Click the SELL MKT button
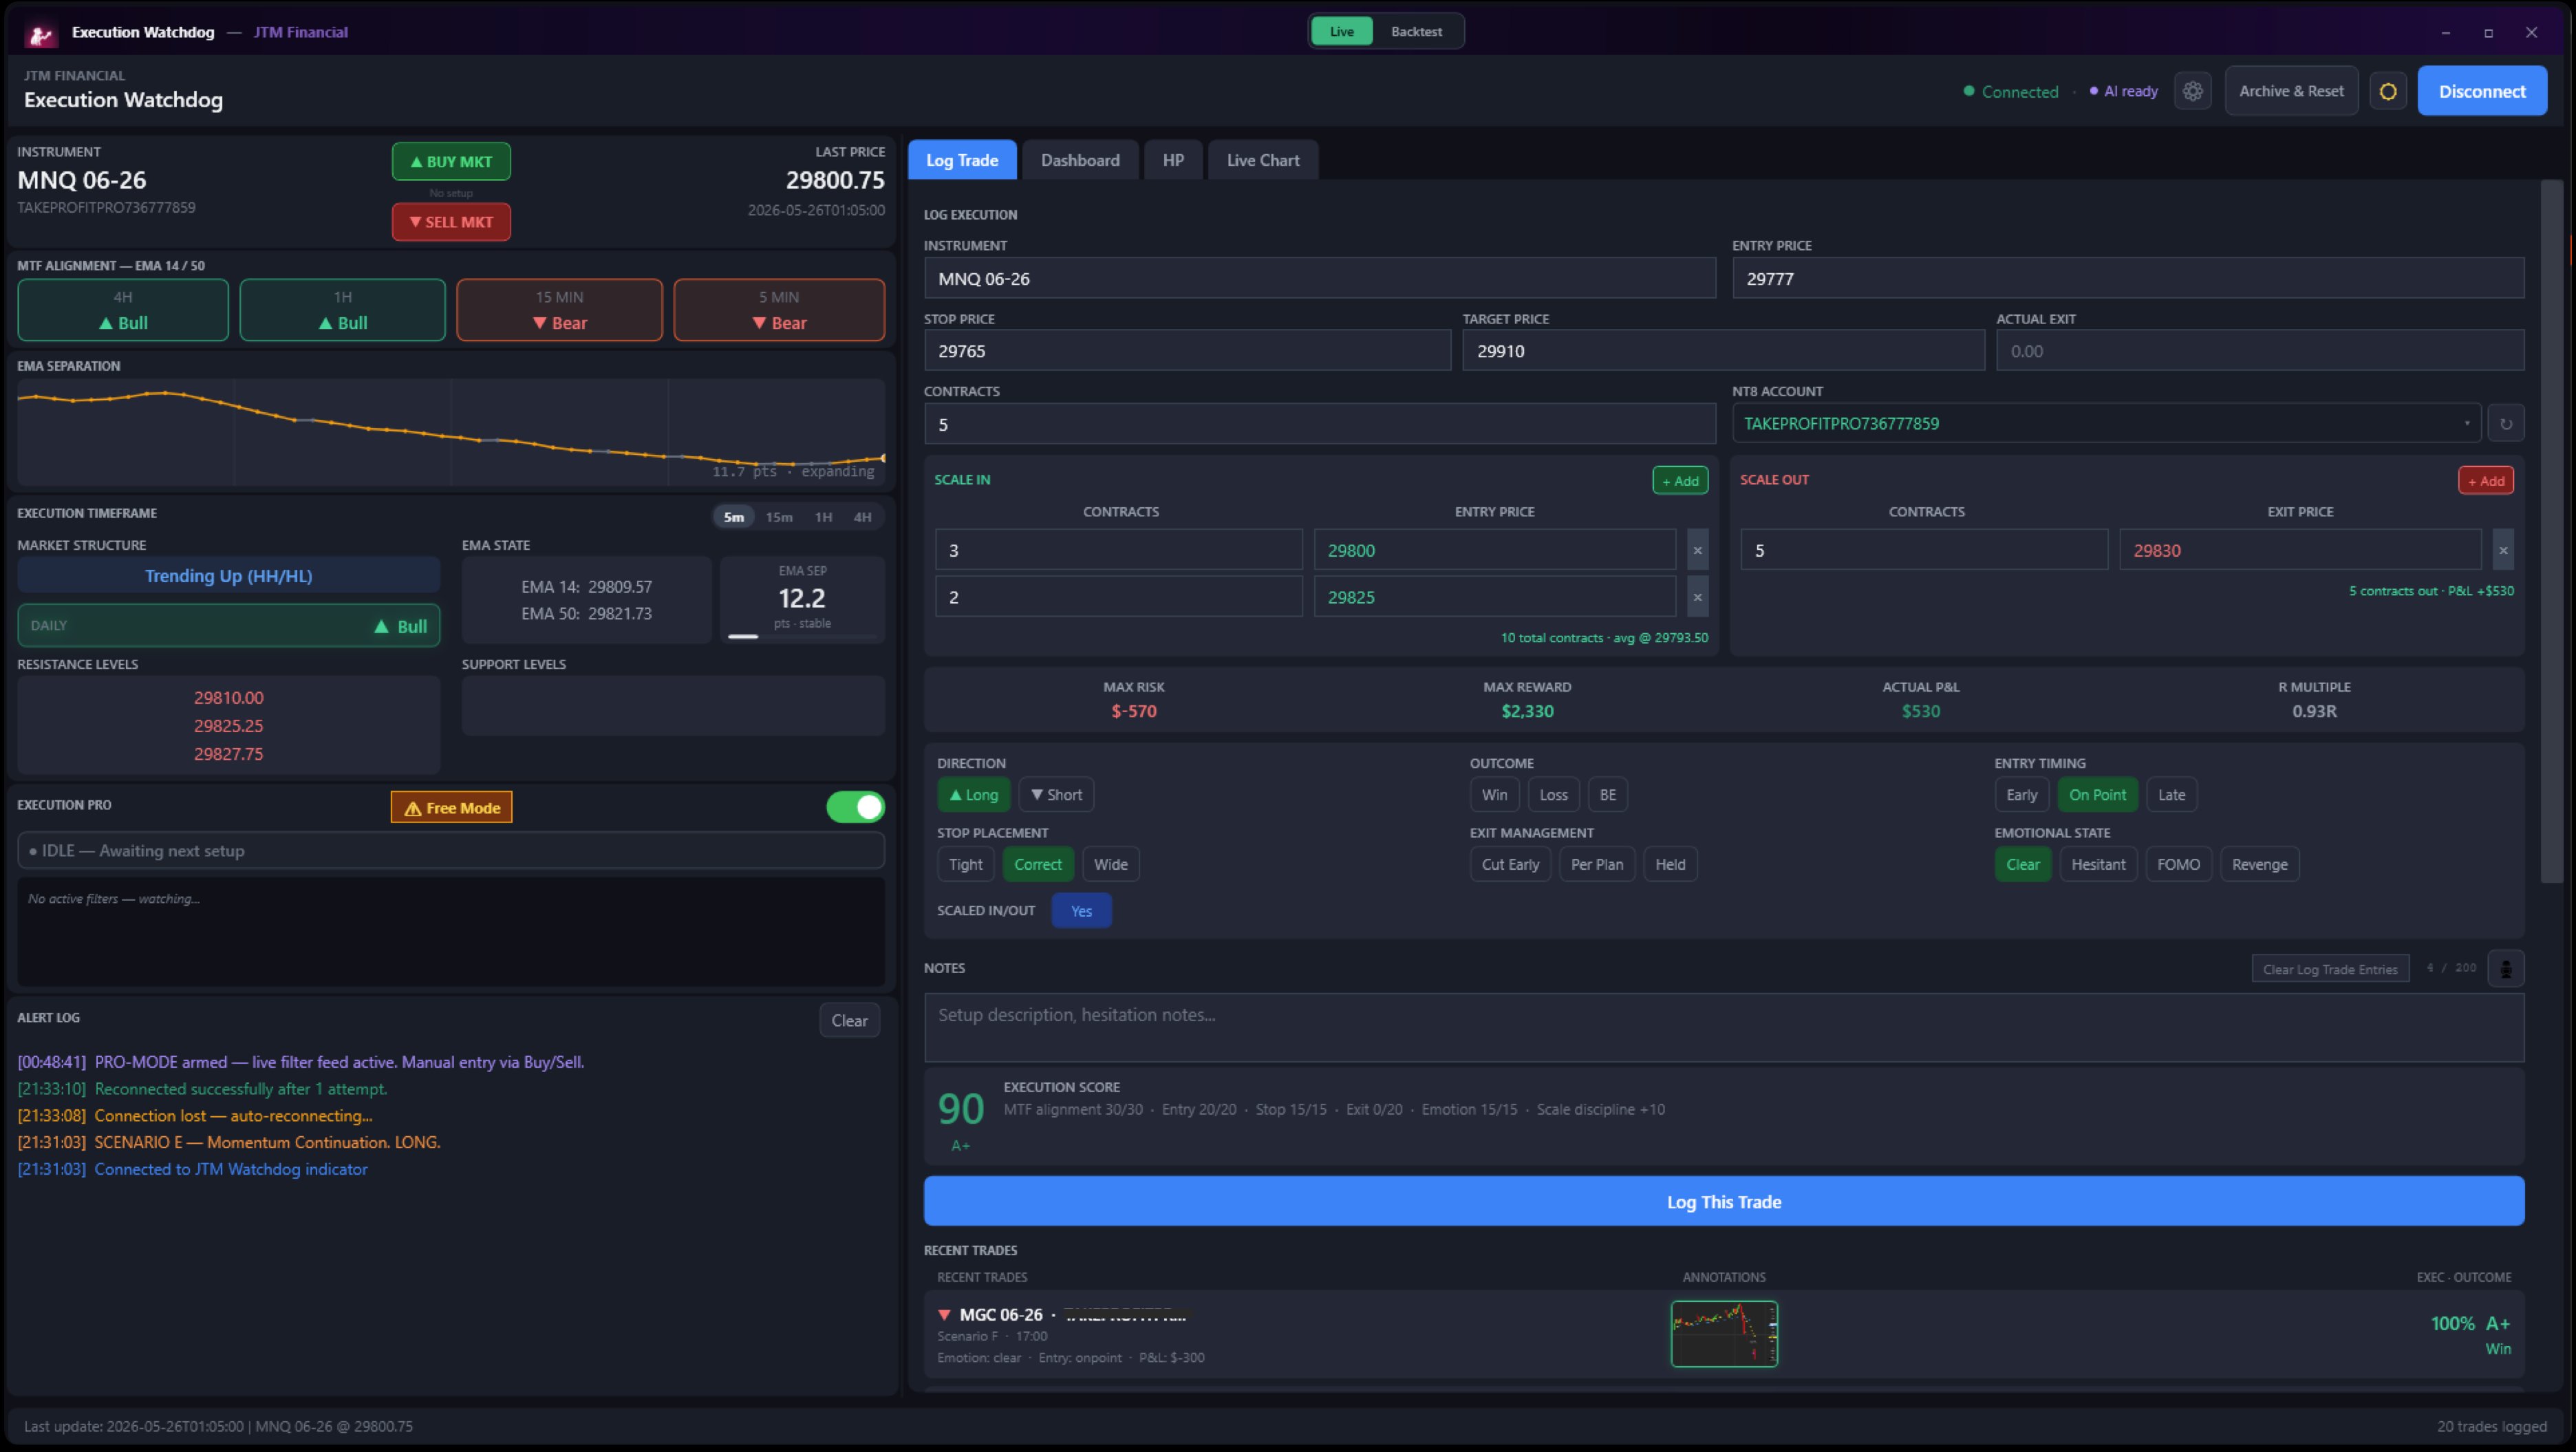Image resolution: width=2576 pixels, height=1452 pixels. [x=451, y=222]
